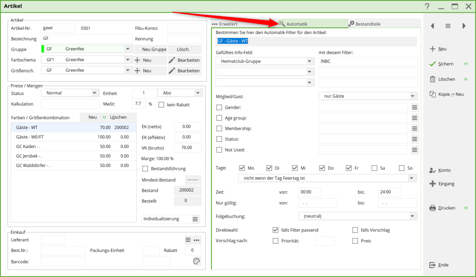Click the color palette icon near Barcode
The image size is (476, 277).
(196, 261)
